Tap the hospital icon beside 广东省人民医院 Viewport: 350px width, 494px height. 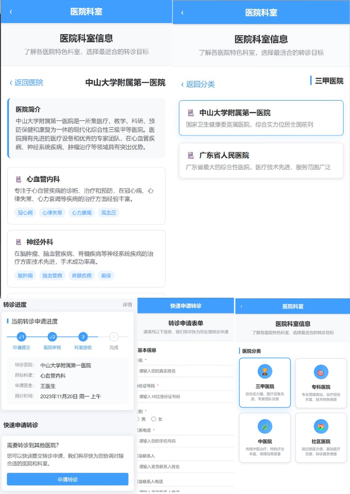point(191,155)
